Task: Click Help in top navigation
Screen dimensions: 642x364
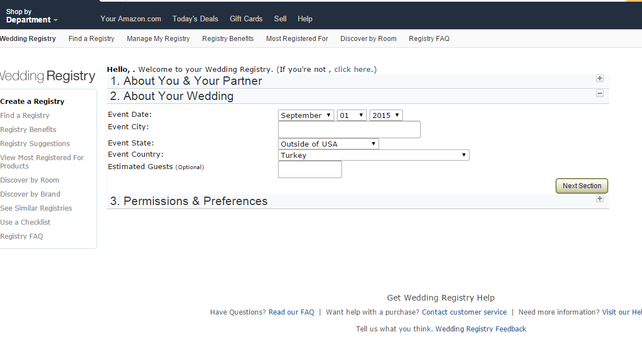Action: [x=305, y=19]
